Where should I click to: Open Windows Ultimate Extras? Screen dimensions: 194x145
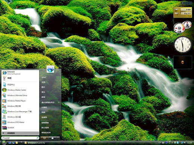20,95
